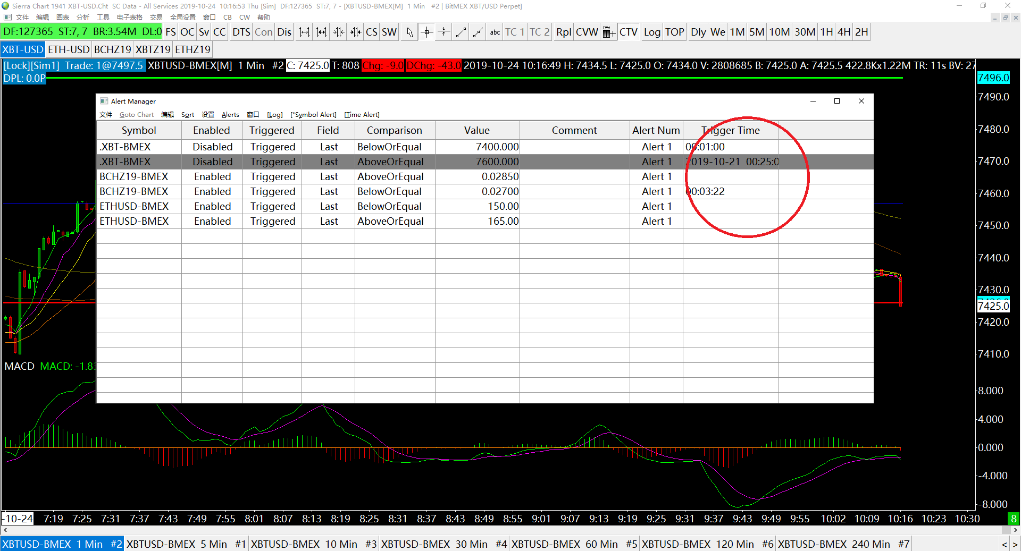
Task: Toggle the Log scale button
Action: (652, 32)
